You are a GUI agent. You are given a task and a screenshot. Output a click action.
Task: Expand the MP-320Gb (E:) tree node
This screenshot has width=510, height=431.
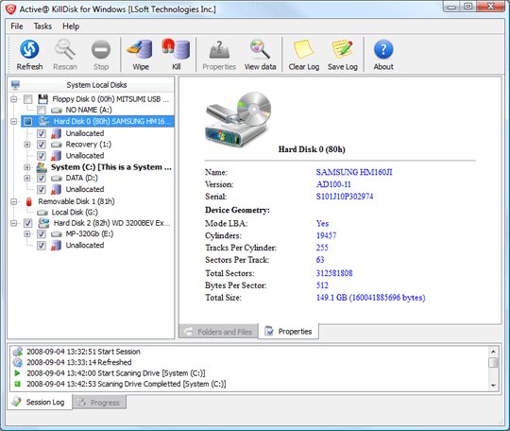[x=27, y=234]
